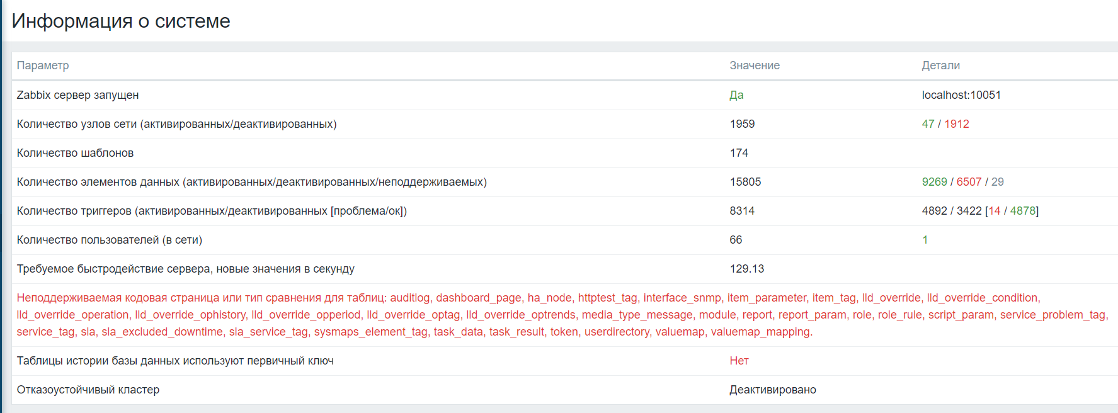1118x413 pixels.
Task: Click the "Деактивировано" cluster status
Action: coord(772,390)
